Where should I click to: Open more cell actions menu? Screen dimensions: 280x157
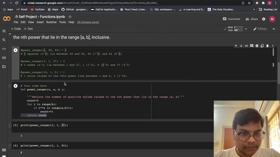[273, 46]
